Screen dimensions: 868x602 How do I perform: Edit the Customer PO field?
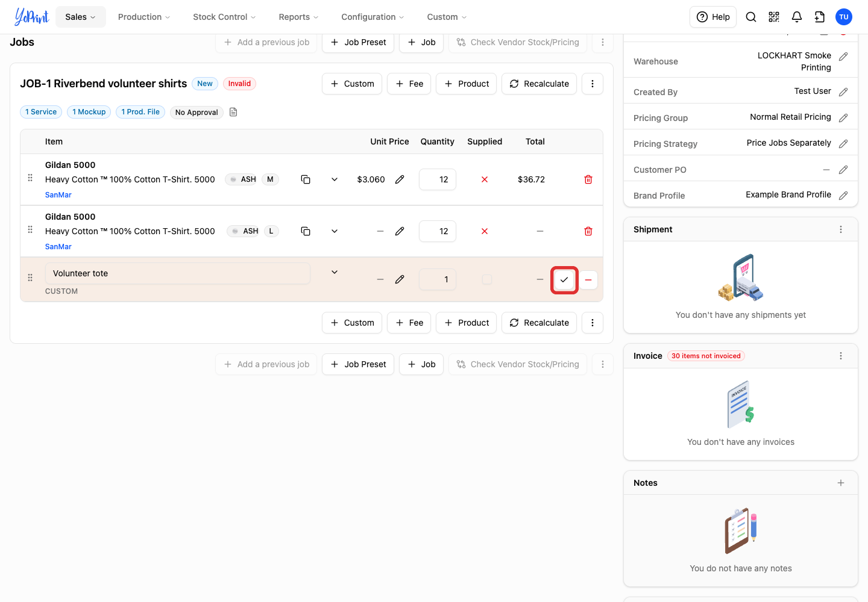click(843, 170)
